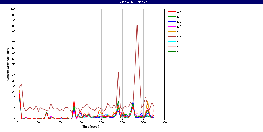Click the blue sdb legend line swatch
Viewport: 263px width, 132px height.
tap(171, 21)
